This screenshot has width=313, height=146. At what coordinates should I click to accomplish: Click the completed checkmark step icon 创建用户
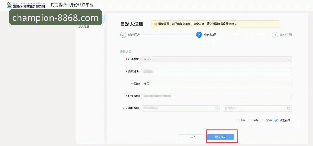[123, 35]
